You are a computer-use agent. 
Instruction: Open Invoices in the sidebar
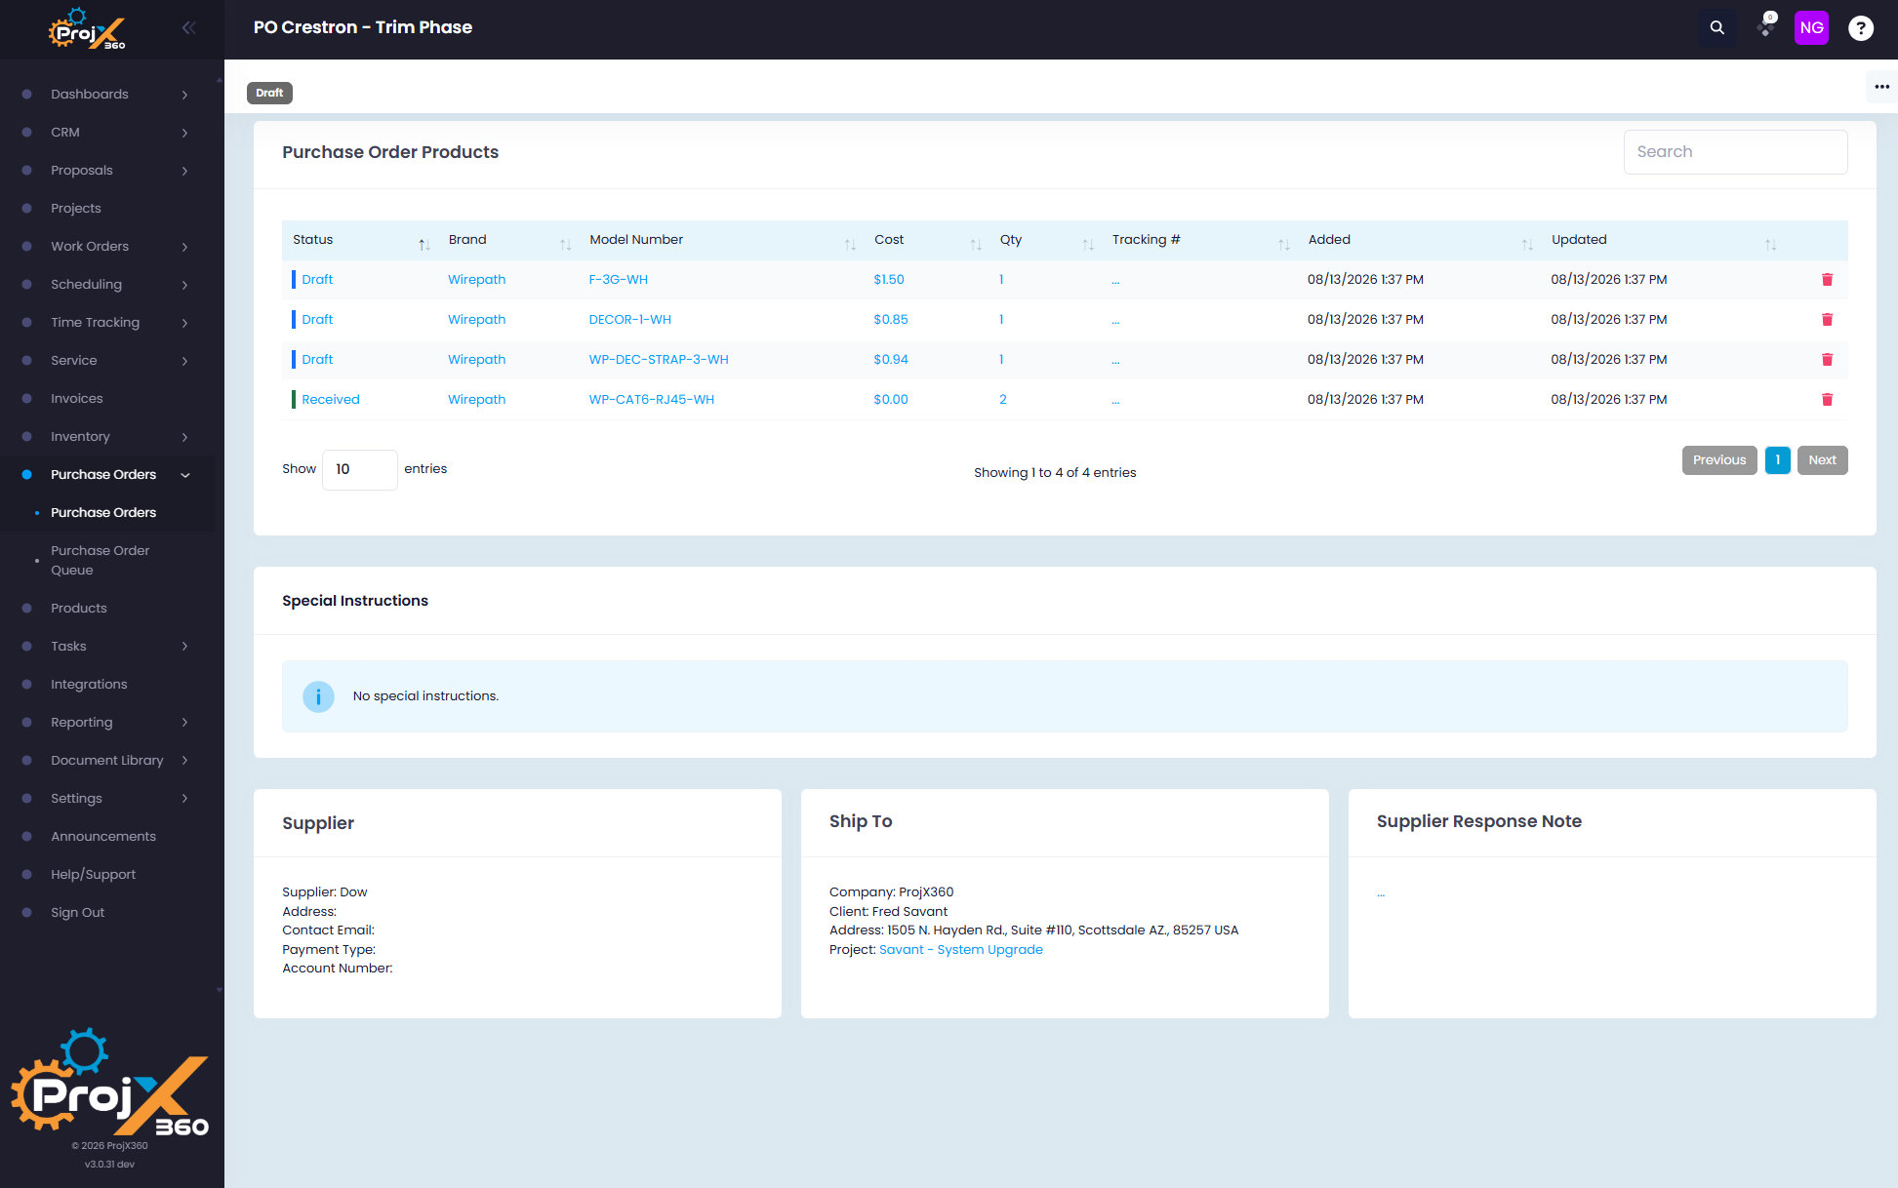coord(77,399)
